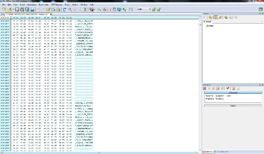Image resolution: width=264 pixels, height=154 pixels.
Task: Click the pencil edit-mode notepad icon
Action: click(48, 9)
